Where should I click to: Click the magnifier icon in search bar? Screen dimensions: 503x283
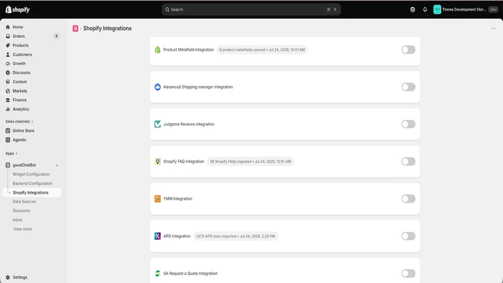coord(167,9)
